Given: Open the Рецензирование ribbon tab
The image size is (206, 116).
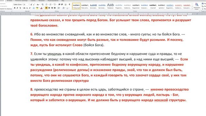Looking at the screenshot, I should pos(53,1).
